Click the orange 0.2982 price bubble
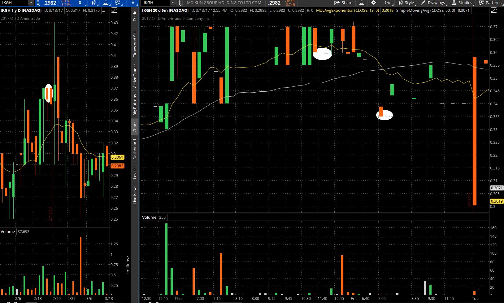504x303 pixels. click(x=117, y=166)
